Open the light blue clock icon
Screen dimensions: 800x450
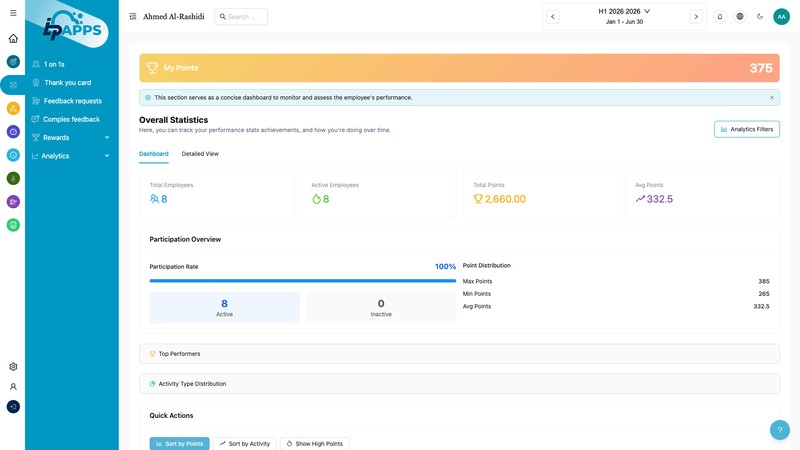[13, 155]
